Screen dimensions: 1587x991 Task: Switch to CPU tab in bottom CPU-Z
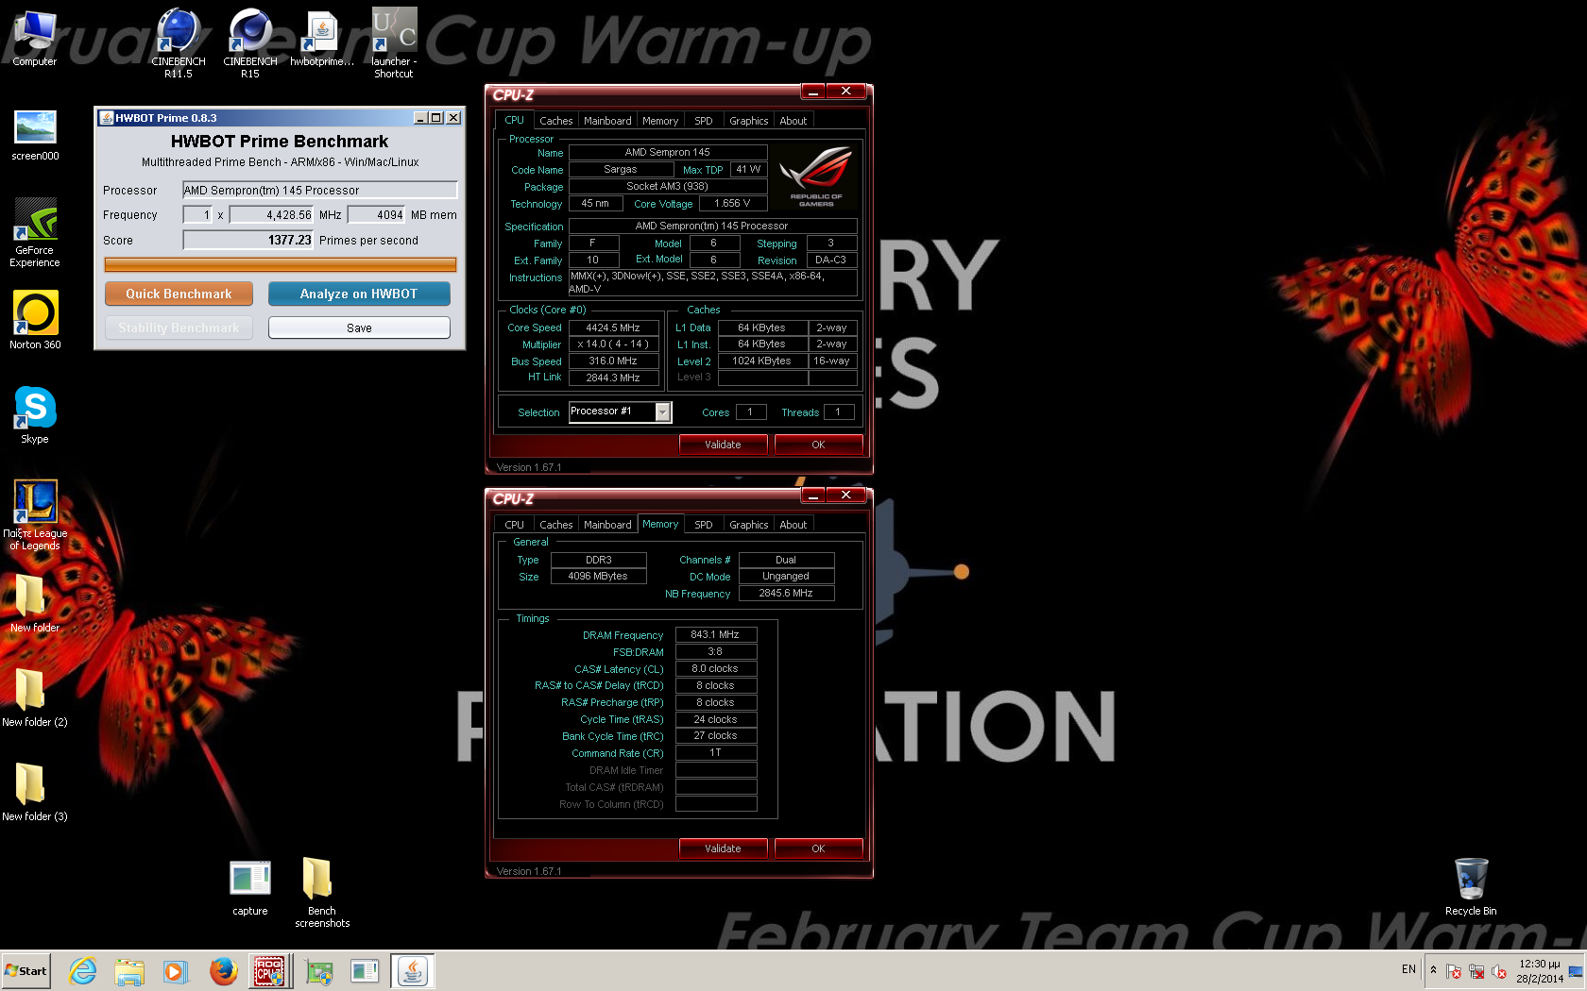tap(514, 525)
